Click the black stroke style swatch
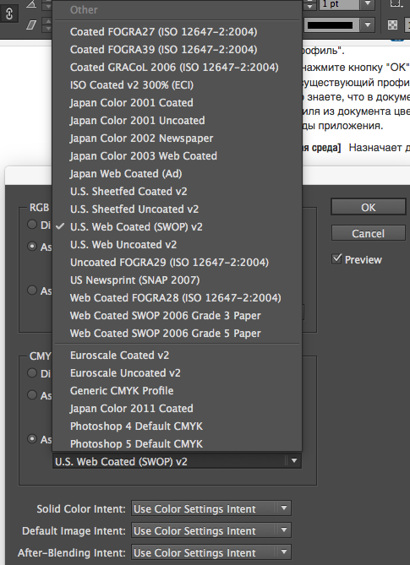This screenshot has width=410, height=565. pyautogui.click(x=330, y=24)
